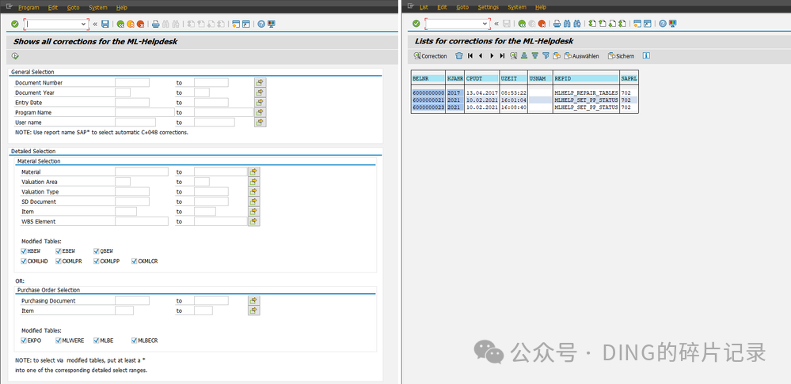Click the Print icon in left window
The width and height of the screenshot is (791, 384).
(x=156, y=24)
